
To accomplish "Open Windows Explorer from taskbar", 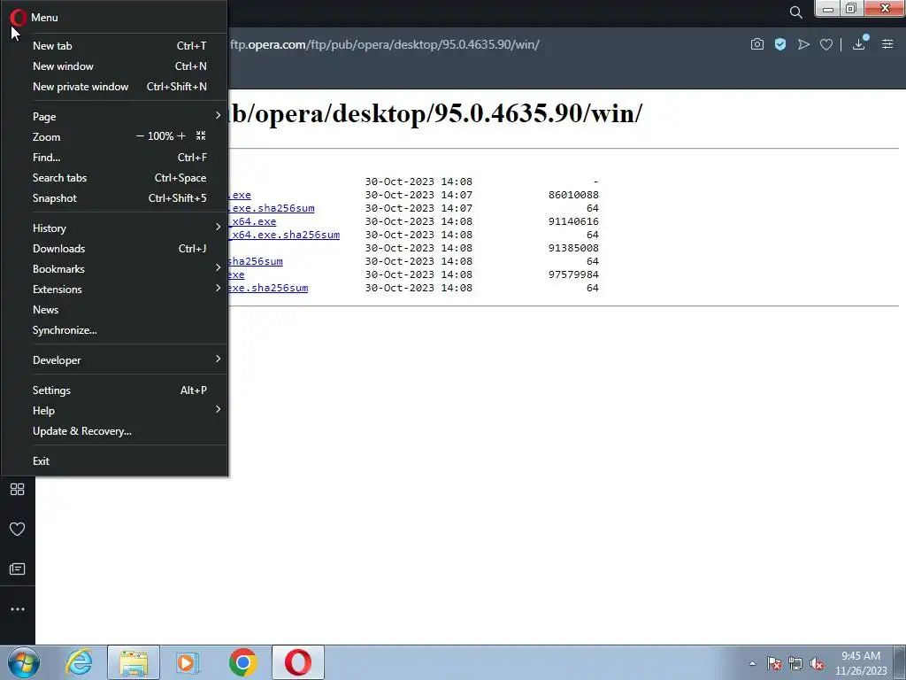I will tap(134, 662).
